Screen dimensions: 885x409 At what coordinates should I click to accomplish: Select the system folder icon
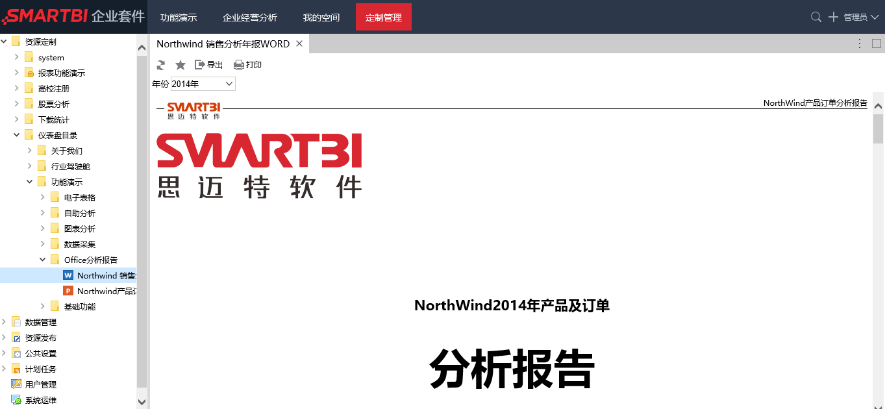point(29,57)
